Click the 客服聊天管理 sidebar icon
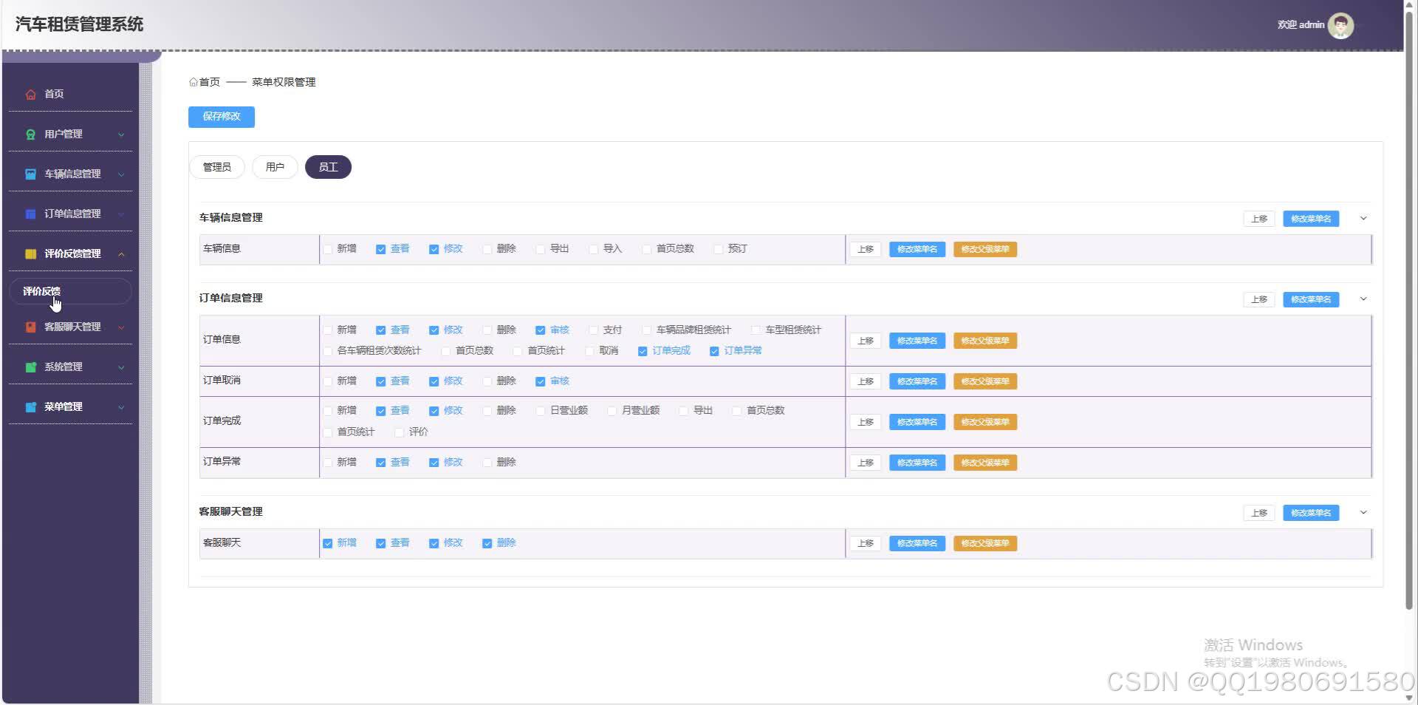This screenshot has height=705, width=1418. pos(30,327)
